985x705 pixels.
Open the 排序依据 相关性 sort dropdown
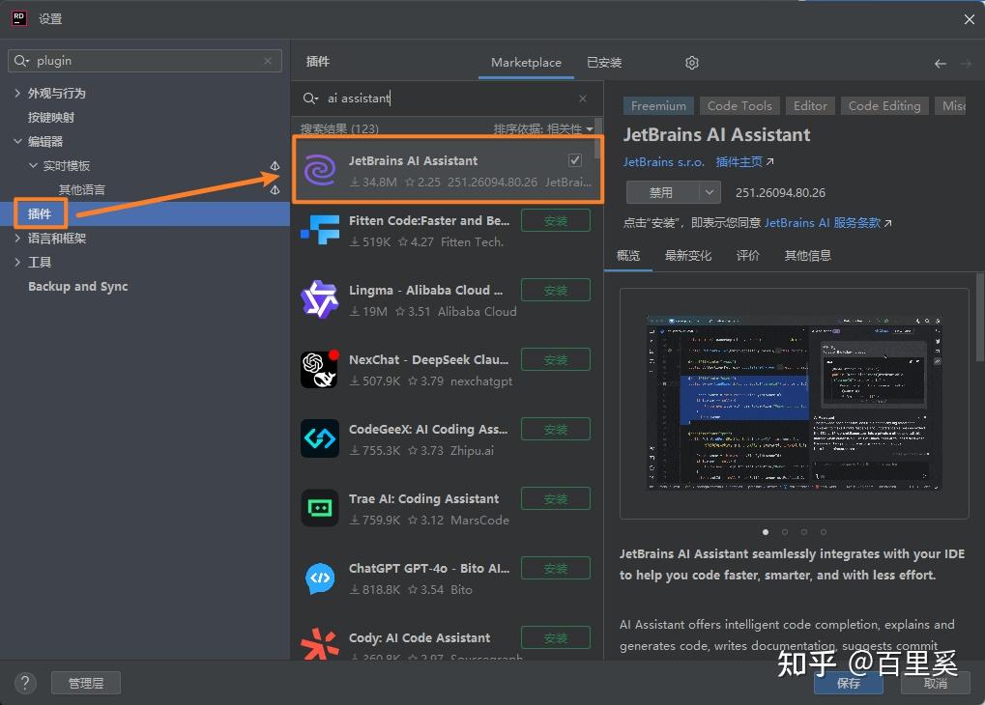point(542,128)
